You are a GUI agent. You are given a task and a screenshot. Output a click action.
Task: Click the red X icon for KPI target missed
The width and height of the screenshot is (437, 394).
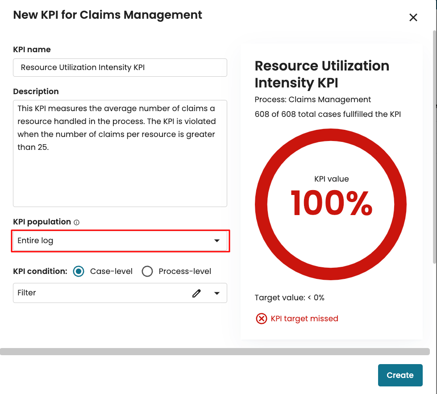[261, 319]
